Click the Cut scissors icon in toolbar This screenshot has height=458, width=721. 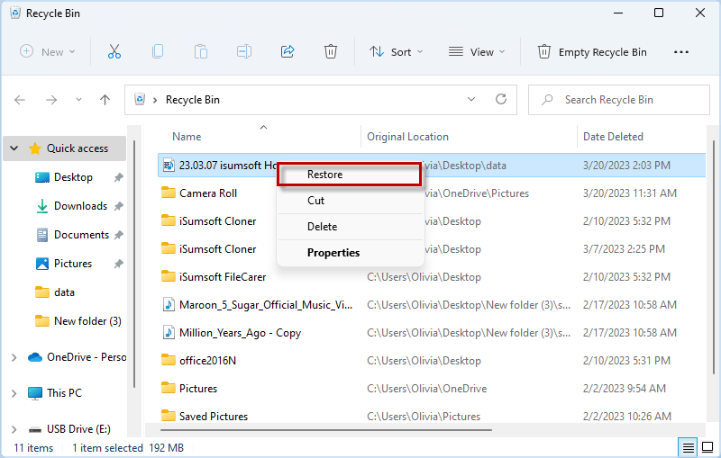click(x=114, y=51)
